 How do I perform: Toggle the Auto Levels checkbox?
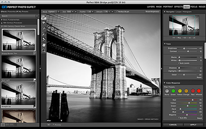[179, 63]
